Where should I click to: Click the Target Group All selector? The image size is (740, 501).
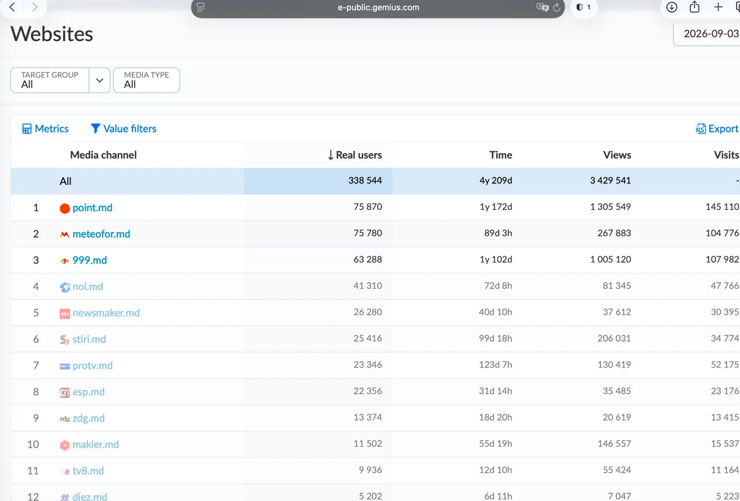(x=50, y=80)
